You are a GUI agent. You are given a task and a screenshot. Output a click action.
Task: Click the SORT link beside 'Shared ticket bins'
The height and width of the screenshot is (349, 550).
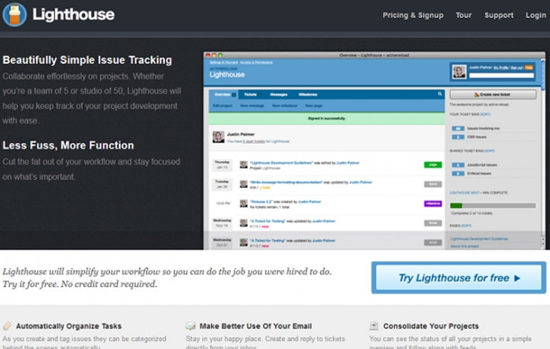pyautogui.click(x=489, y=151)
